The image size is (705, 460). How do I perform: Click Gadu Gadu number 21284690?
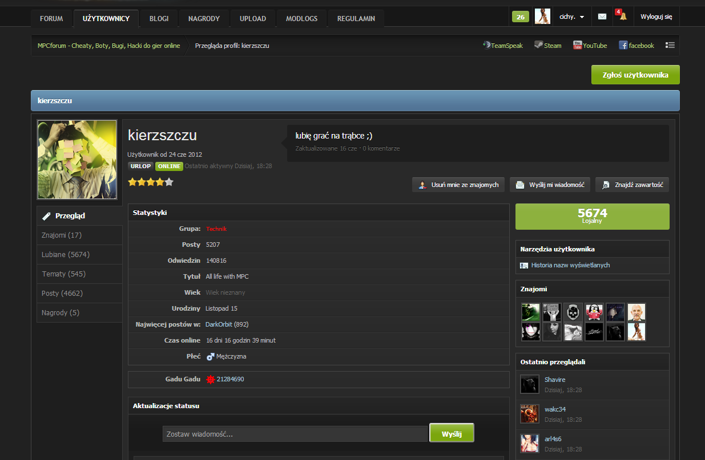(x=230, y=379)
